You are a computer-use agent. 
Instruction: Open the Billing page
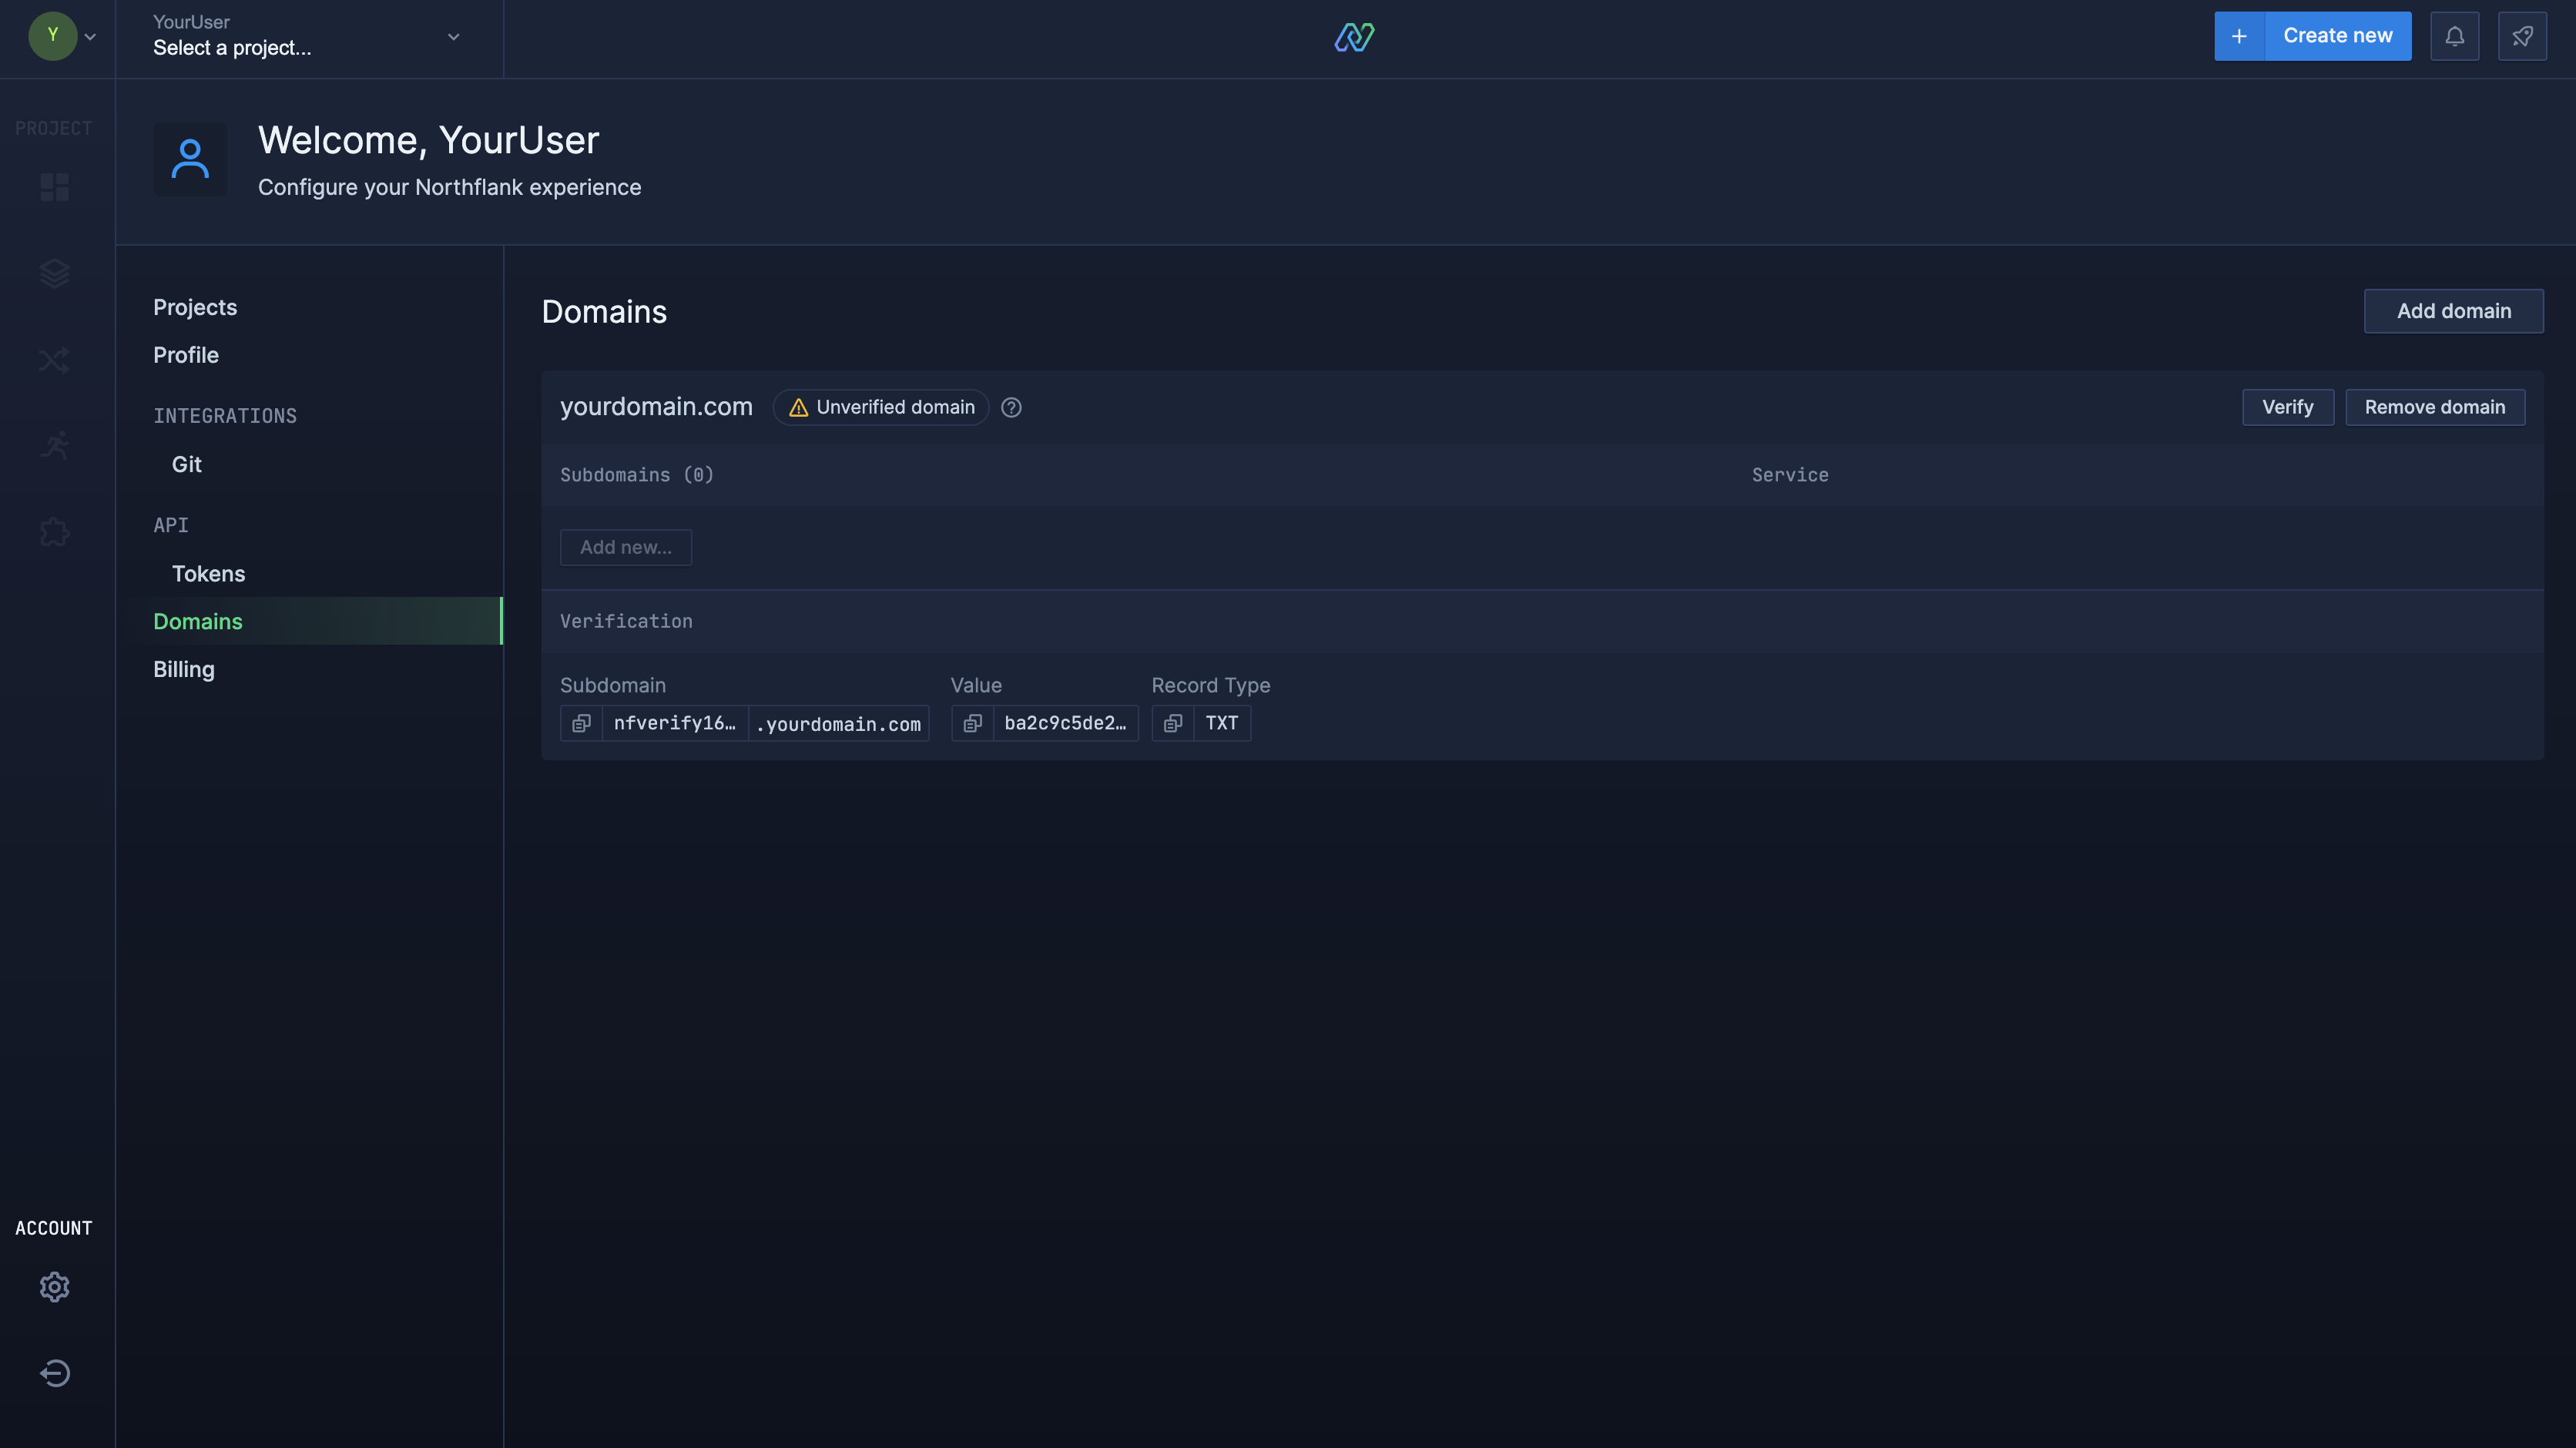(x=184, y=669)
